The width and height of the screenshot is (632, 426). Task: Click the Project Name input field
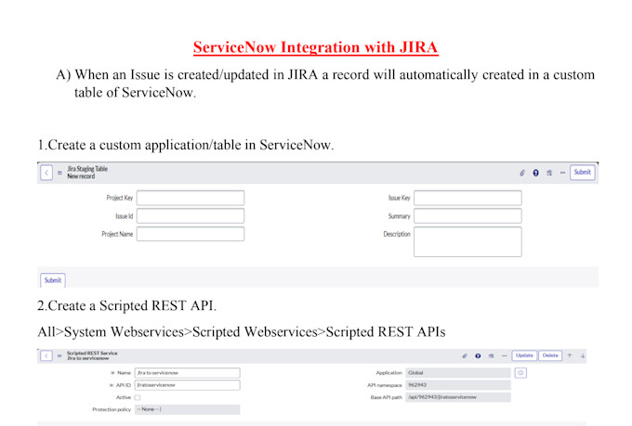tap(191, 234)
